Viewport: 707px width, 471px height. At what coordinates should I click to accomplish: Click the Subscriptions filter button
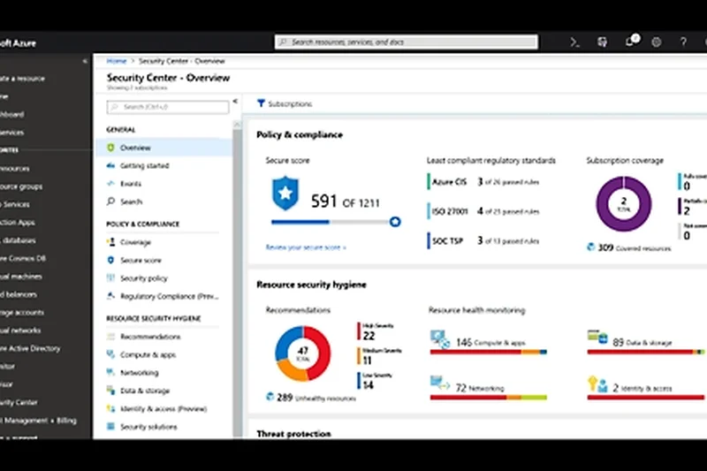point(285,103)
